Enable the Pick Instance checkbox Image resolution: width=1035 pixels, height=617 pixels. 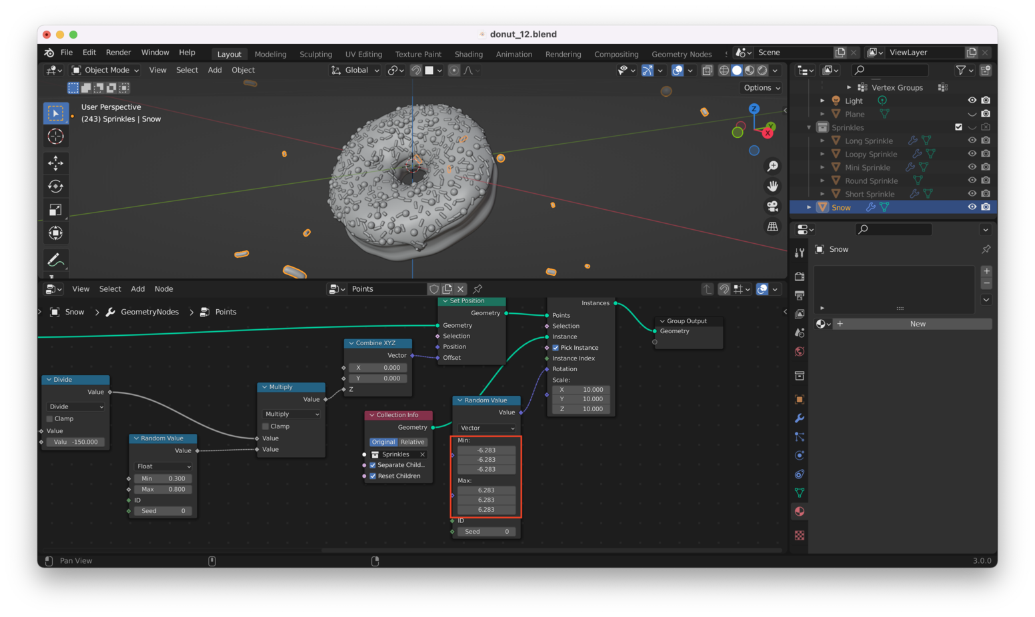coord(556,348)
